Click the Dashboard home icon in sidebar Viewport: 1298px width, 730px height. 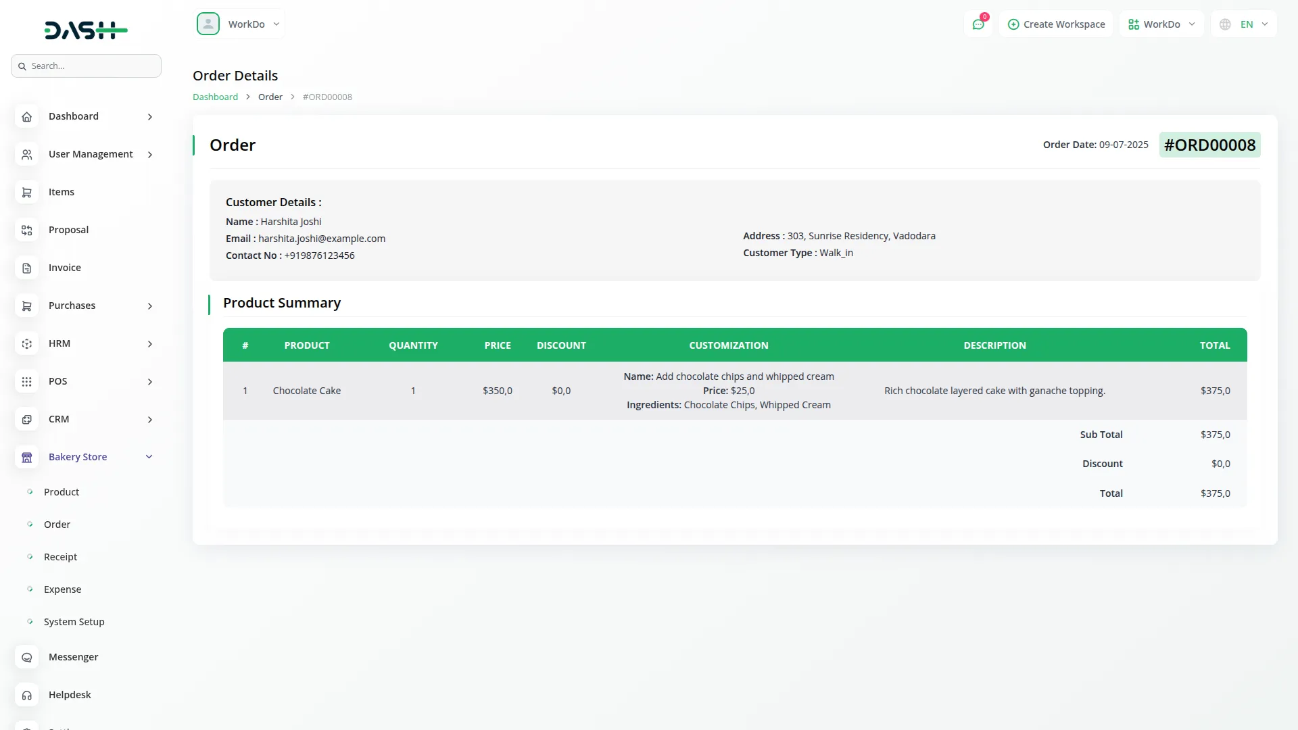tap(26, 117)
